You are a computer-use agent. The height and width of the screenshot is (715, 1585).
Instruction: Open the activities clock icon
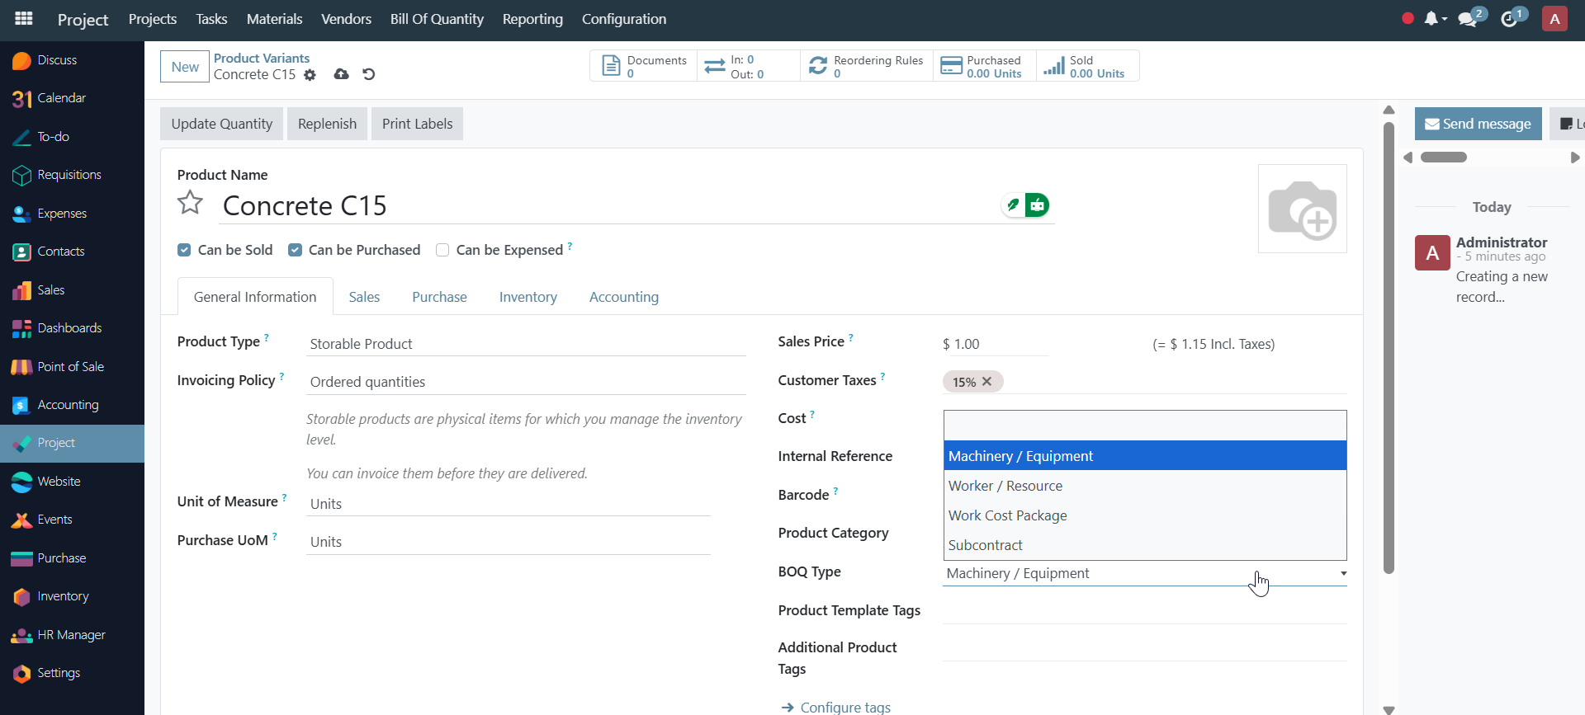[x=1509, y=19]
